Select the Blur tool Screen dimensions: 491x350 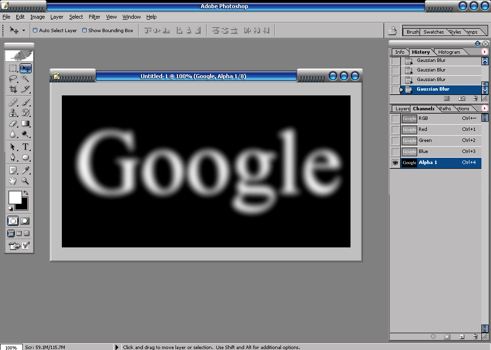click(x=13, y=134)
